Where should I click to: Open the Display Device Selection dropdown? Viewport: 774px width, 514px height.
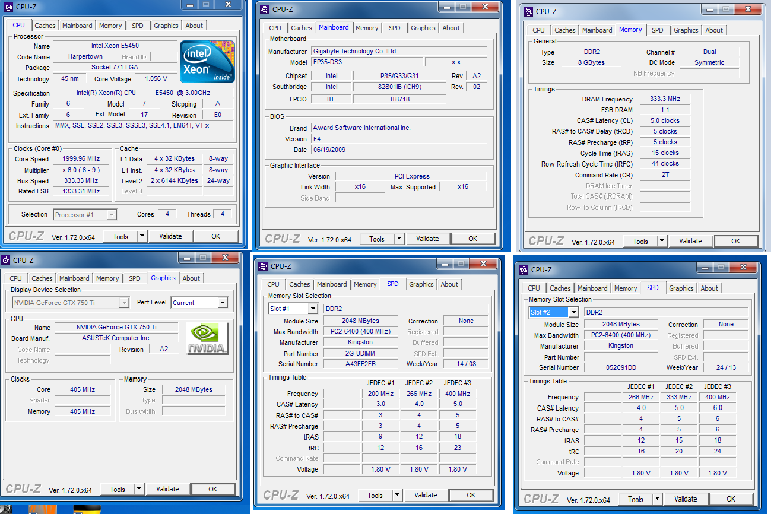[124, 303]
